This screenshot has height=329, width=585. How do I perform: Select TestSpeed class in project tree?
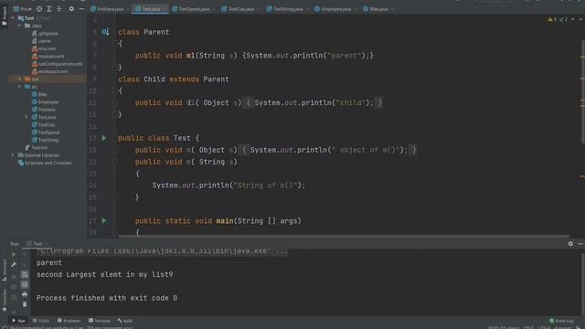coord(46,133)
